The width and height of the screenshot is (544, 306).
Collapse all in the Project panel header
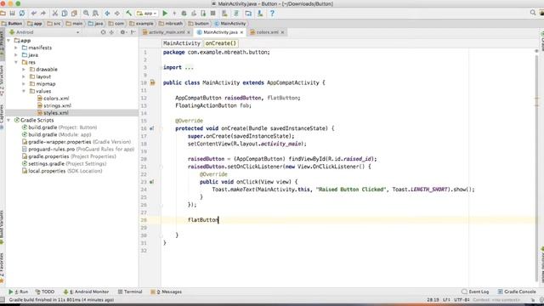pos(111,32)
